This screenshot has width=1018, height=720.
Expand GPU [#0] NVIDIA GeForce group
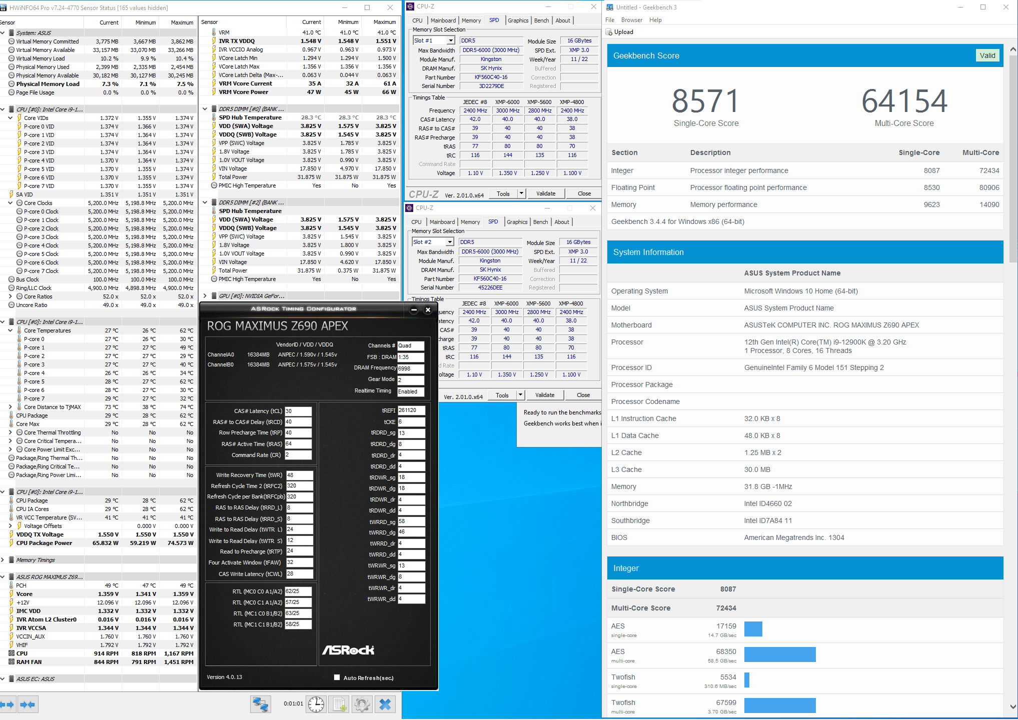(x=205, y=296)
